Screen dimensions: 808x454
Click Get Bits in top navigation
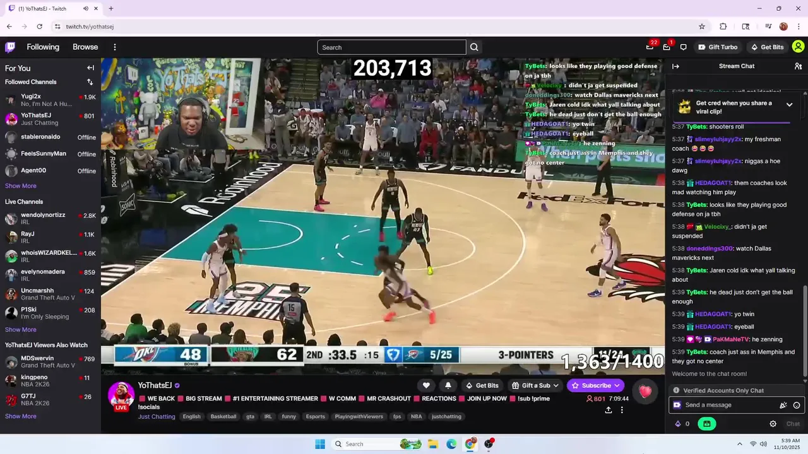click(x=766, y=47)
